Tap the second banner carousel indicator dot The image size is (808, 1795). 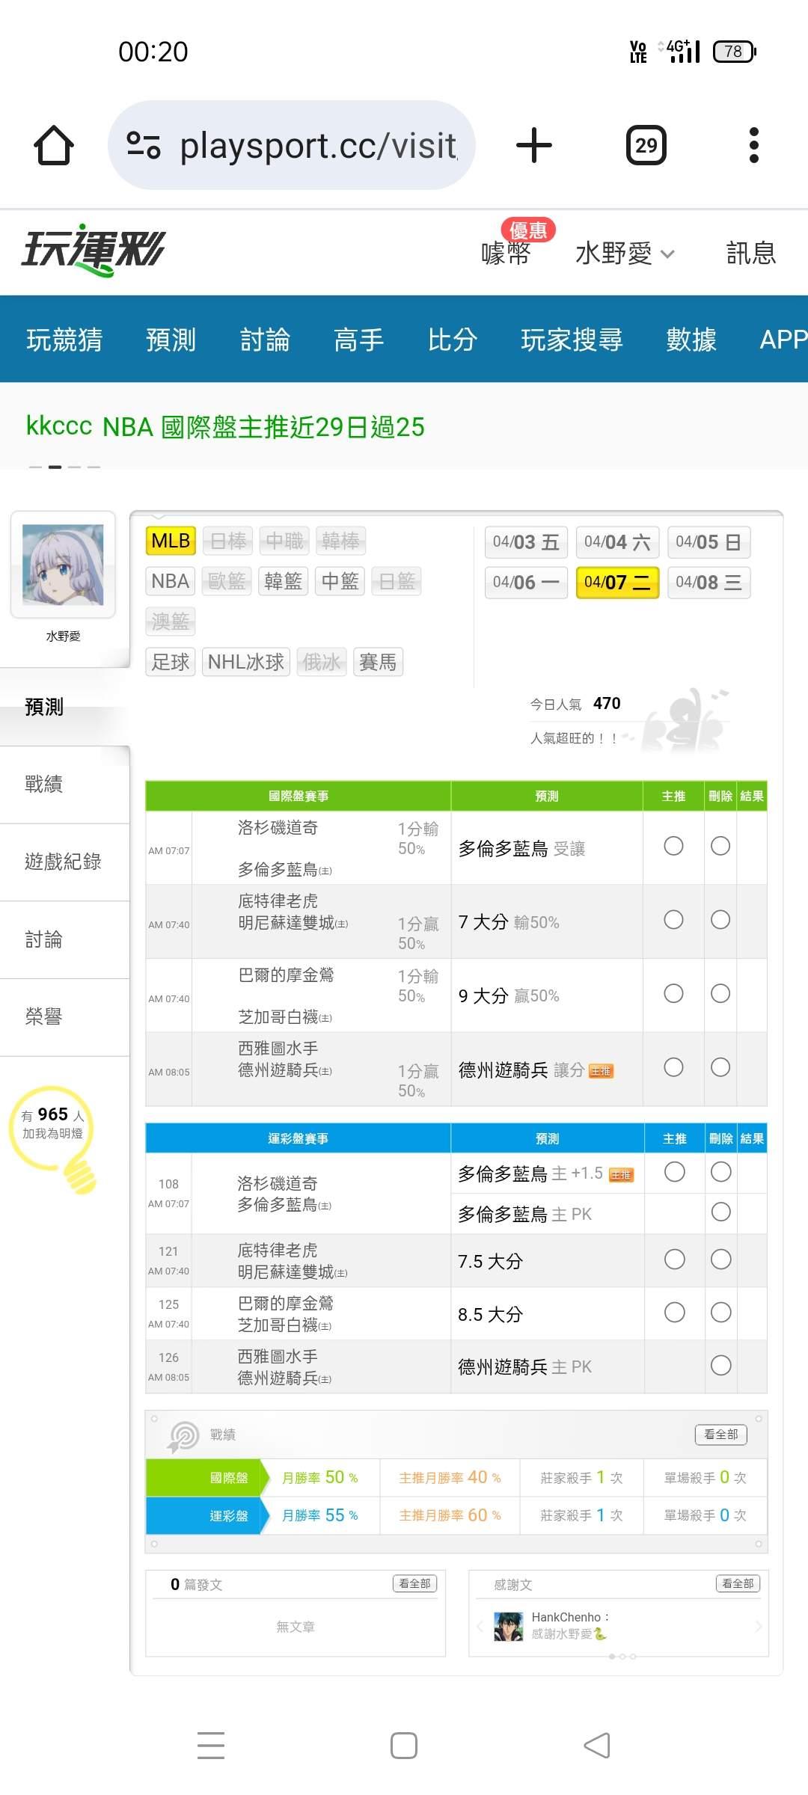[x=55, y=467]
